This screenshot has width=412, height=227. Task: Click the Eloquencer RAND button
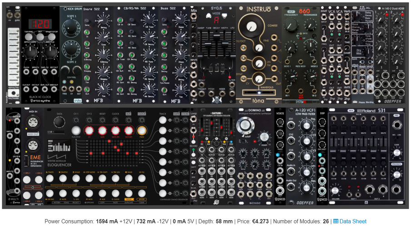129,178
